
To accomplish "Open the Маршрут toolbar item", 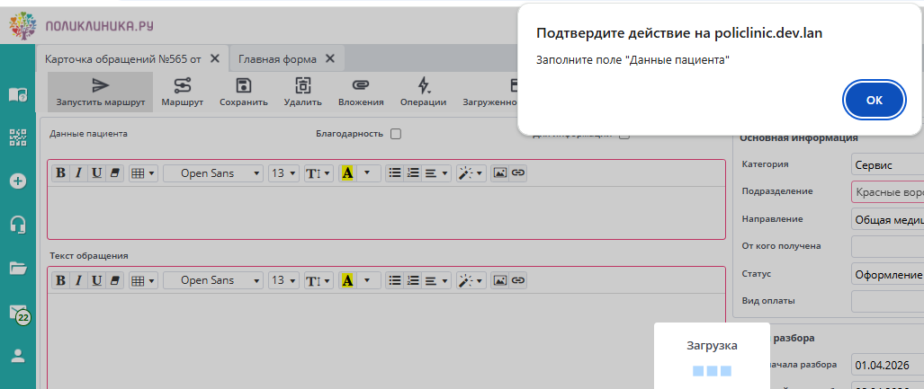I will [182, 93].
